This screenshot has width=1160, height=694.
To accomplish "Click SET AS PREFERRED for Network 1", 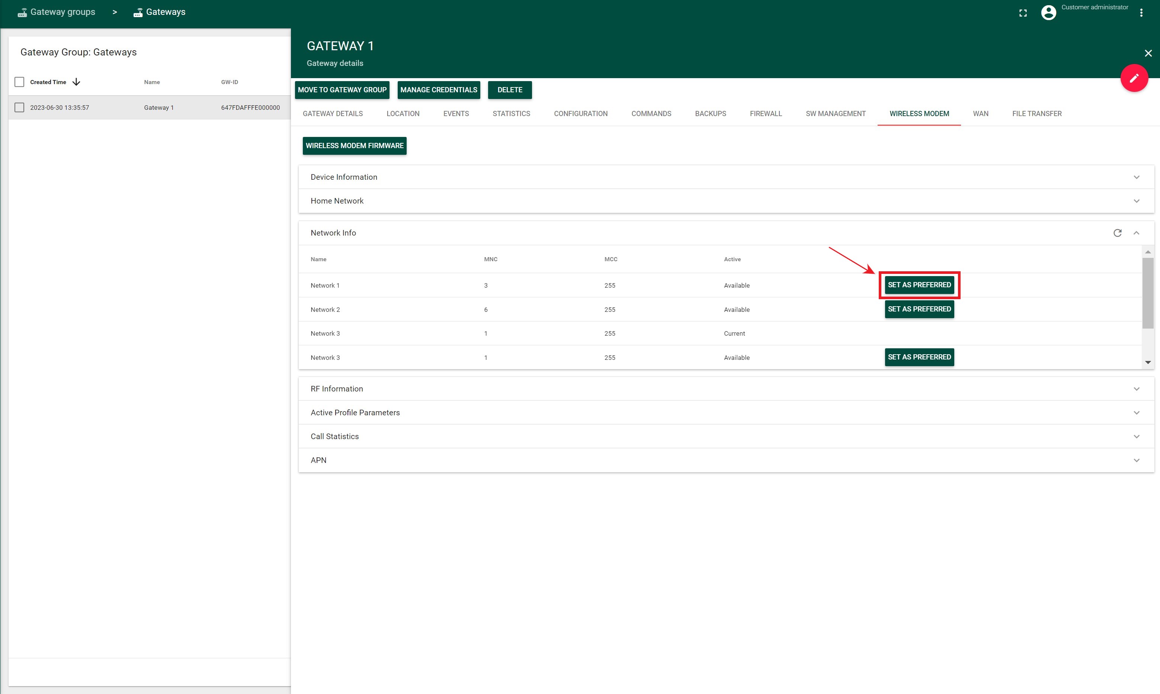I will [919, 285].
